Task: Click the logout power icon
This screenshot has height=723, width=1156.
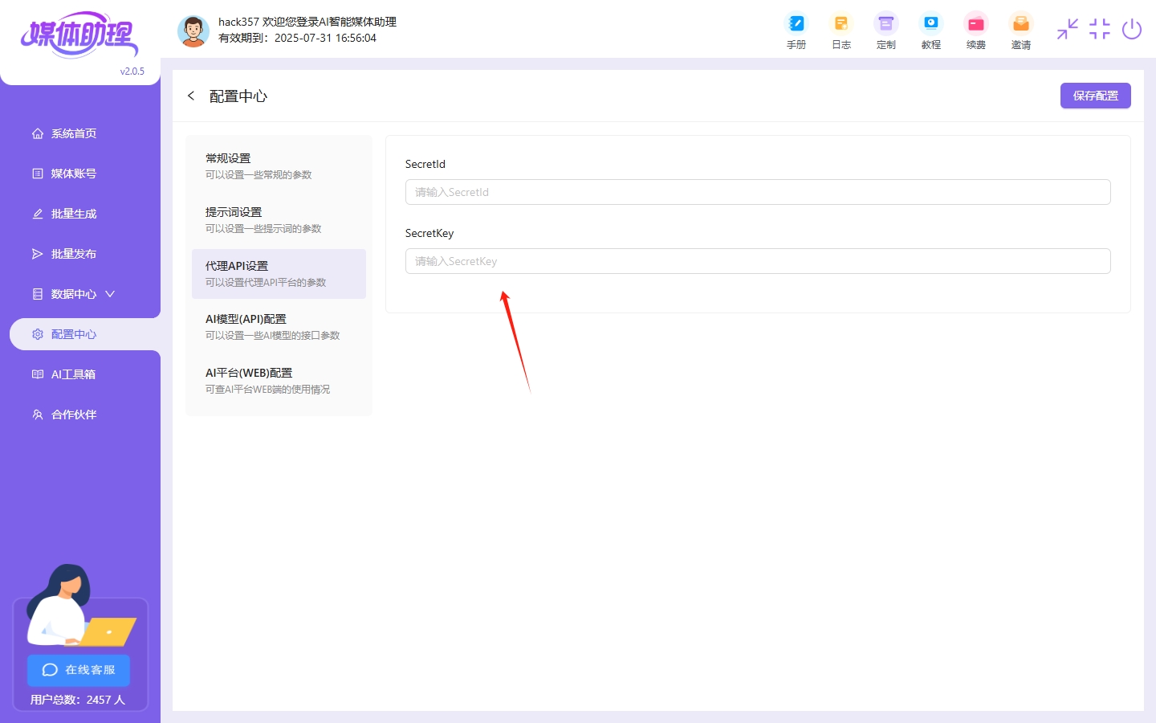Action: [x=1132, y=29]
